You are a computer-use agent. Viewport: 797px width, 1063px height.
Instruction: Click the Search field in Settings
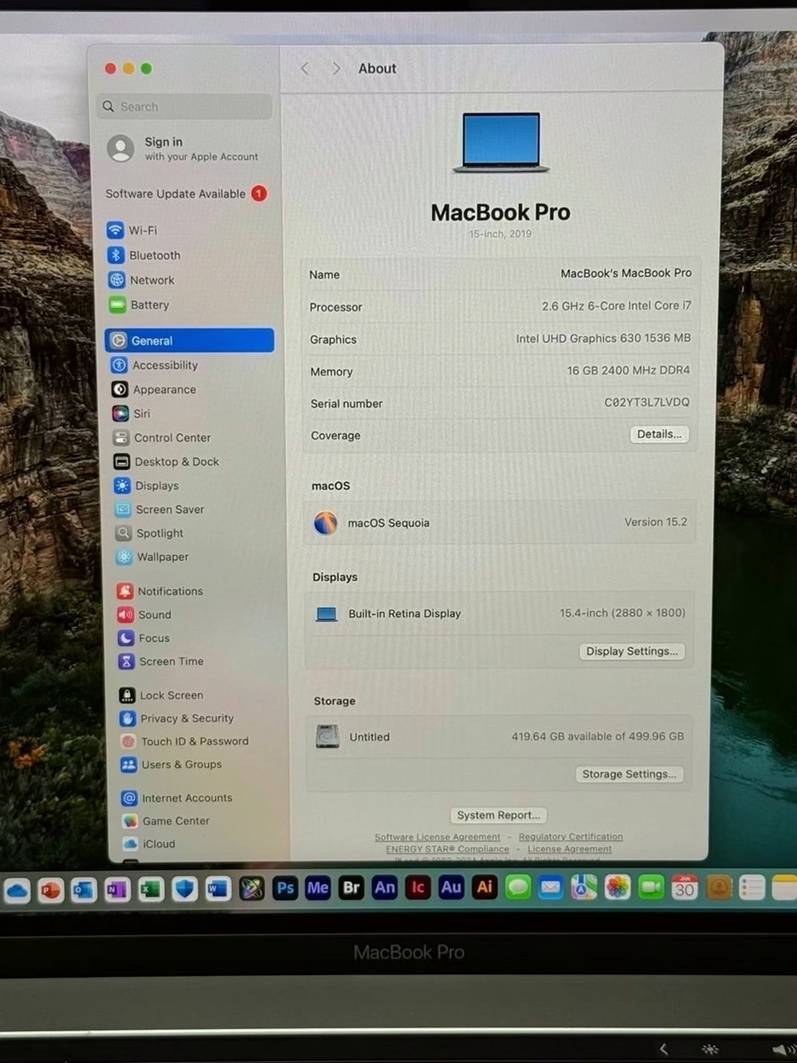pyautogui.click(x=184, y=107)
